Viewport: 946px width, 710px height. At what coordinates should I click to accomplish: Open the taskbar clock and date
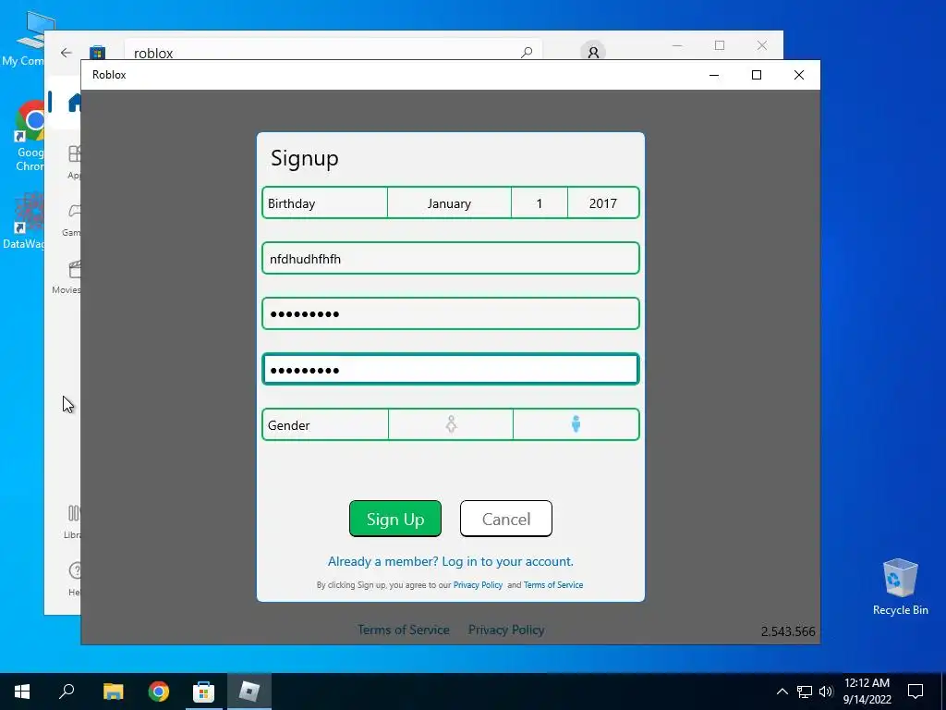(867, 692)
